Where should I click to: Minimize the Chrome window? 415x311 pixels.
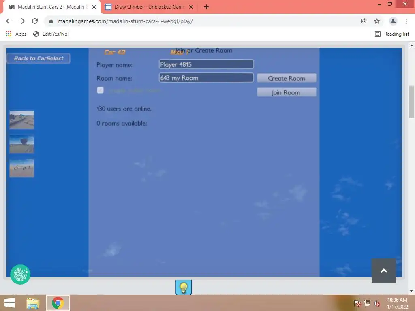pos(379,4)
